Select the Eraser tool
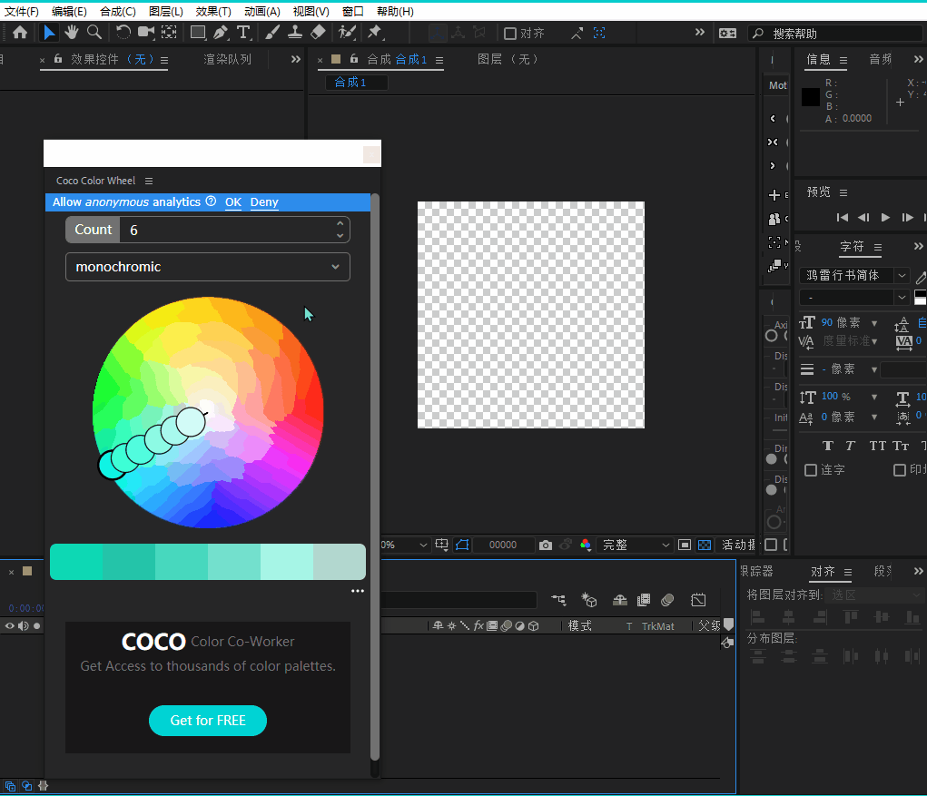927x796 pixels. click(318, 33)
